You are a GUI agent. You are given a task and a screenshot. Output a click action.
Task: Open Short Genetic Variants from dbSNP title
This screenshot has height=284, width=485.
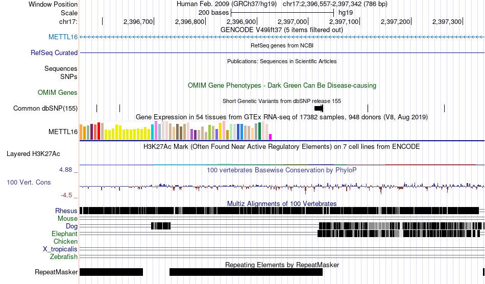[282, 101]
